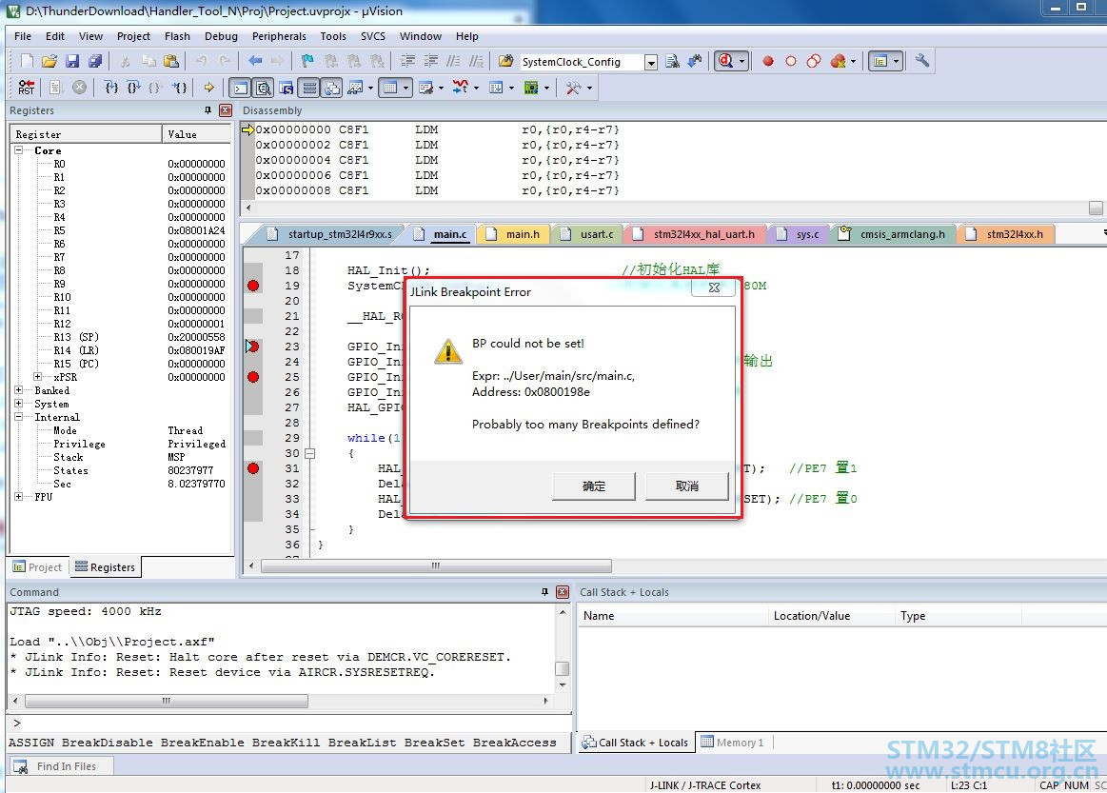This screenshot has width=1107, height=793.
Task: Toggle the Registers Window toolbar button
Action: pyautogui.click(x=309, y=89)
